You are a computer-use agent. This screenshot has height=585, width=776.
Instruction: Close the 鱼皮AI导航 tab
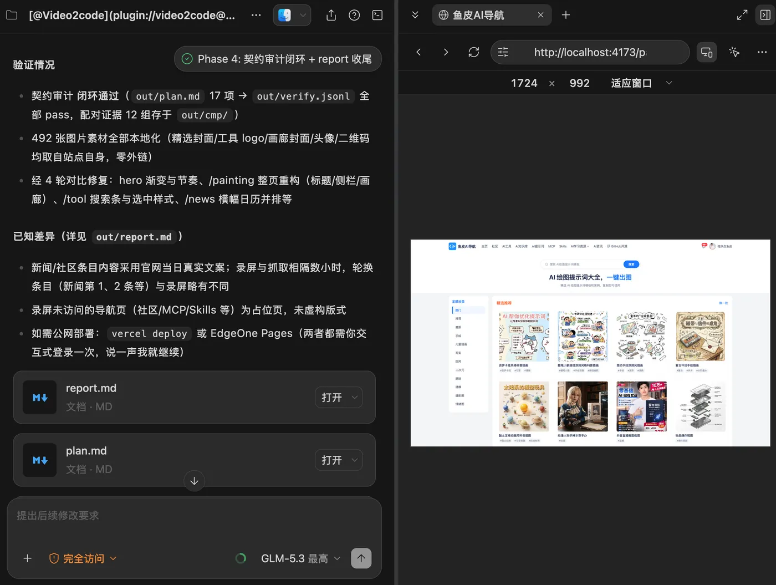(540, 15)
